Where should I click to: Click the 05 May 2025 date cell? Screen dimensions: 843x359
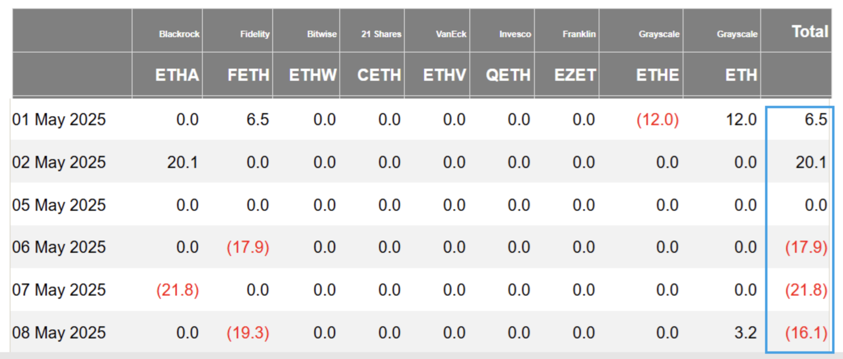(59, 206)
